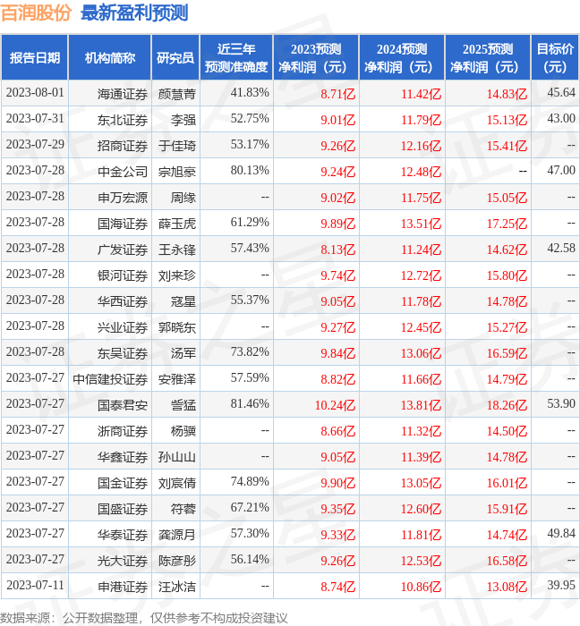
Task: Click target price 42.58
Action: point(561,249)
